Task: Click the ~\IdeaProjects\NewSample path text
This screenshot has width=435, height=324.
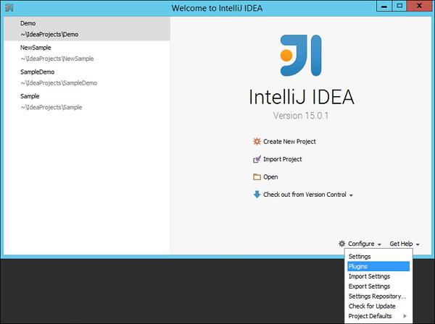Action: pos(57,59)
